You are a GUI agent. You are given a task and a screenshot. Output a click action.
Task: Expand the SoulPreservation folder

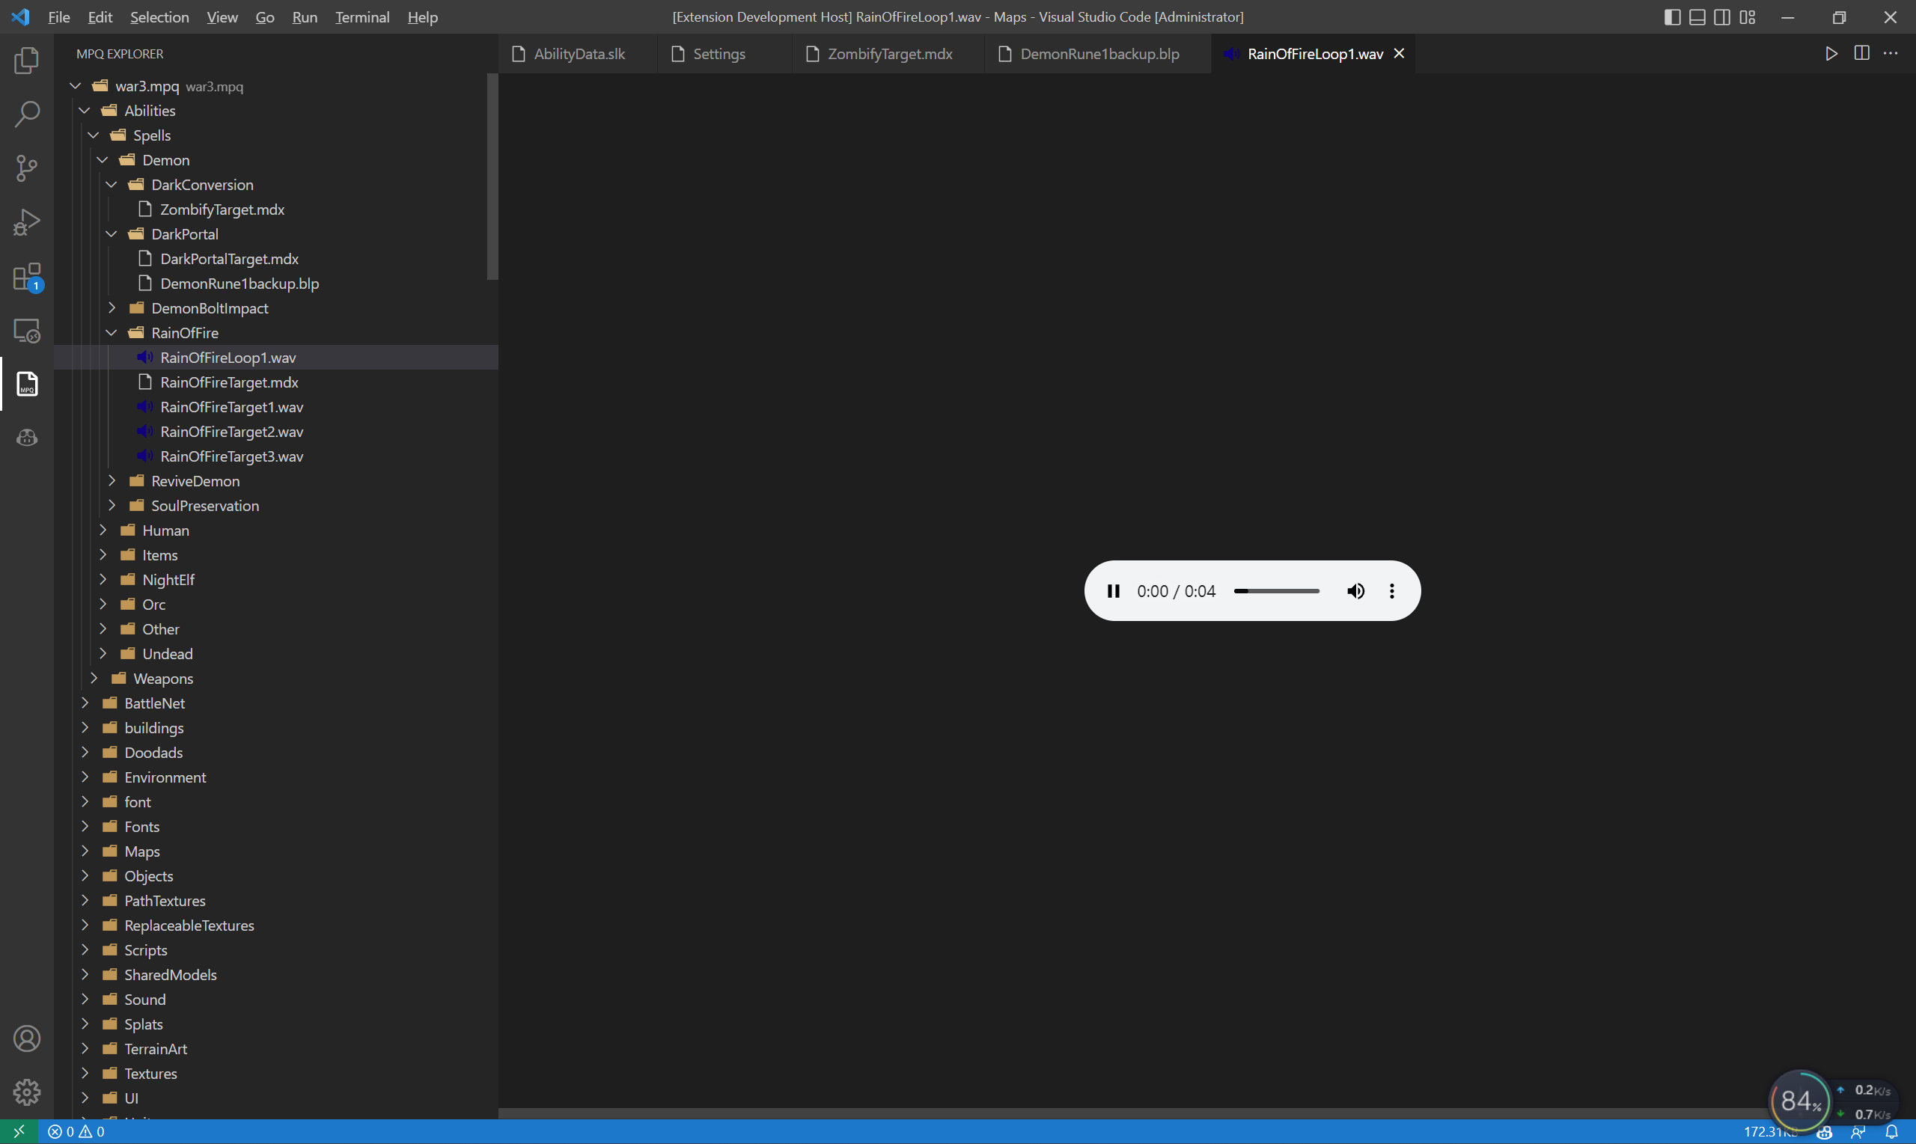112,505
